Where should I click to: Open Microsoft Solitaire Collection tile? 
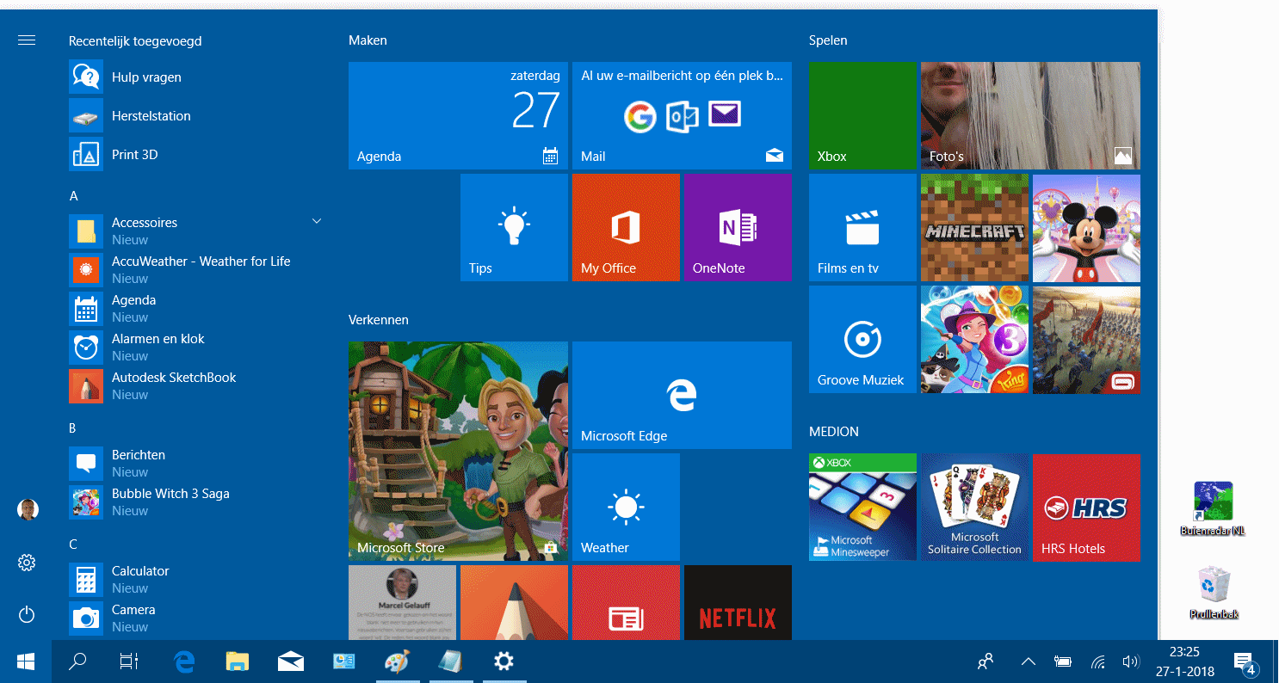point(974,507)
